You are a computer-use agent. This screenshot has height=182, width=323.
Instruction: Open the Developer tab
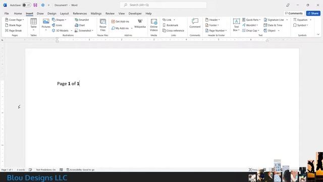tap(135, 14)
